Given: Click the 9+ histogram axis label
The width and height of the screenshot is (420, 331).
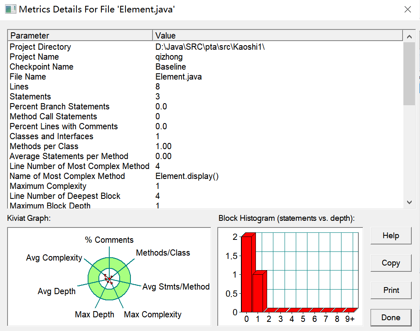Looking at the screenshot, I should 350,319.
